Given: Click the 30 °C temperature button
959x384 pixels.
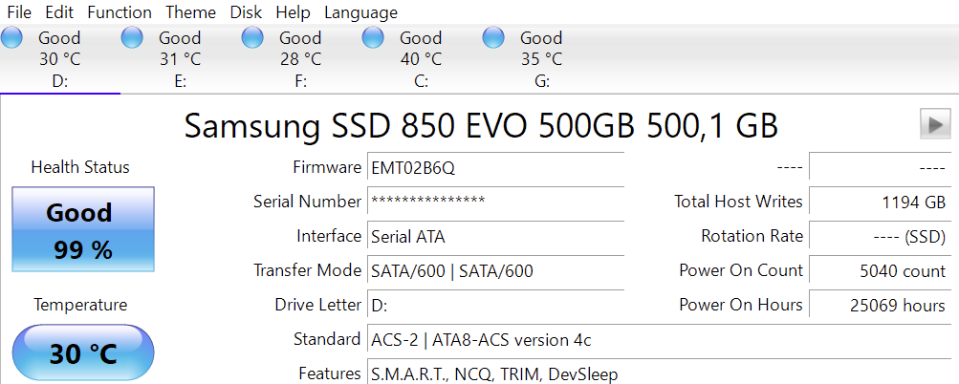Looking at the screenshot, I should (82, 353).
